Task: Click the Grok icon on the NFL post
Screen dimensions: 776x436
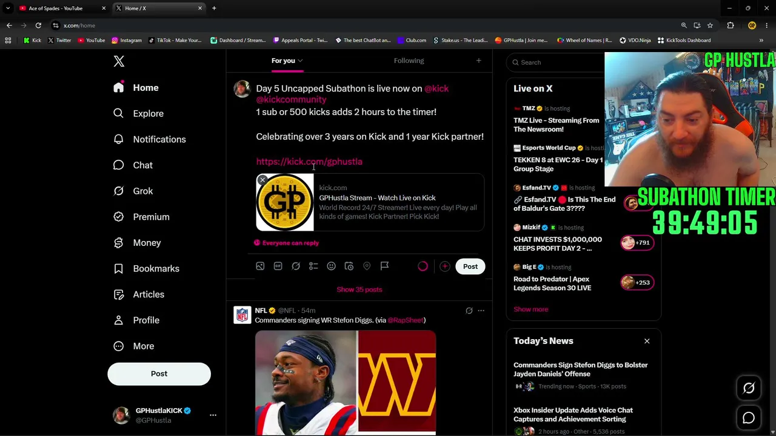Action: coord(469,311)
